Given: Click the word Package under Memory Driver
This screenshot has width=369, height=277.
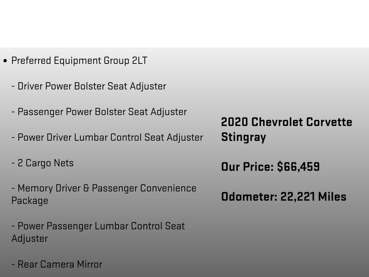Looking at the screenshot, I should 30,201.
